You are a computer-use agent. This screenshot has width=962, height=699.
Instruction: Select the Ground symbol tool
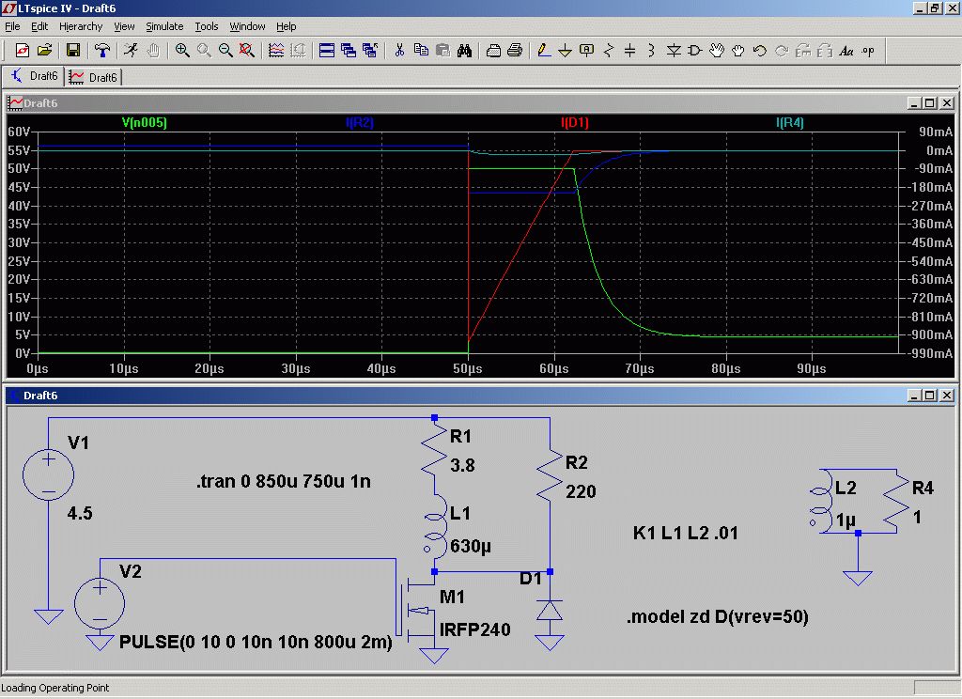[x=565, y=51]
